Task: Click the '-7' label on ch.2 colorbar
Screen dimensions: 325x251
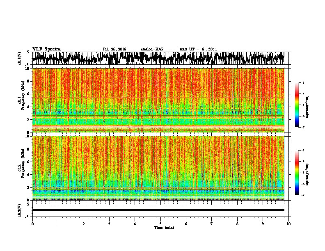Action: [302, 195]
